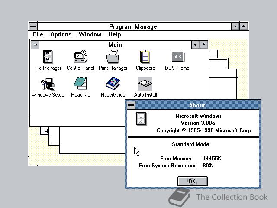Screen dimensions: 277x208
Task: Launch the HyperGuide book icon
Action: click(113, 83)
